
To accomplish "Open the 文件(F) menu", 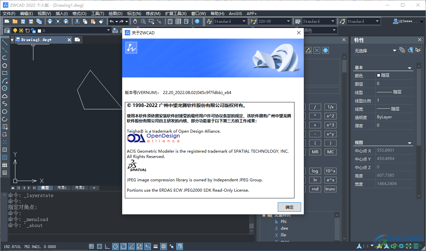I will [9, 13].
